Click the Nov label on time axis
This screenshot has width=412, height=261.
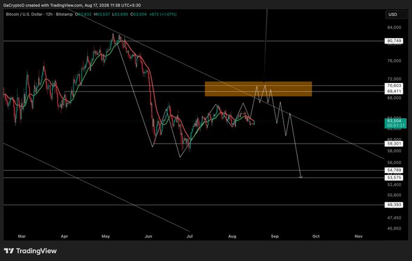(359, 236)
